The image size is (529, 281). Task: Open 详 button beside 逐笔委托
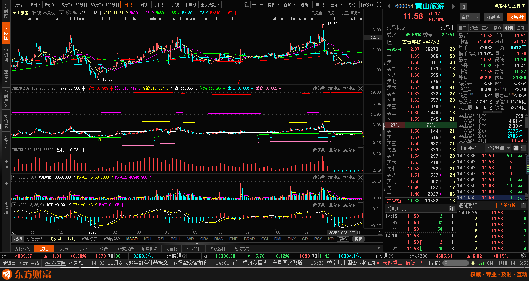pos(523,148)
